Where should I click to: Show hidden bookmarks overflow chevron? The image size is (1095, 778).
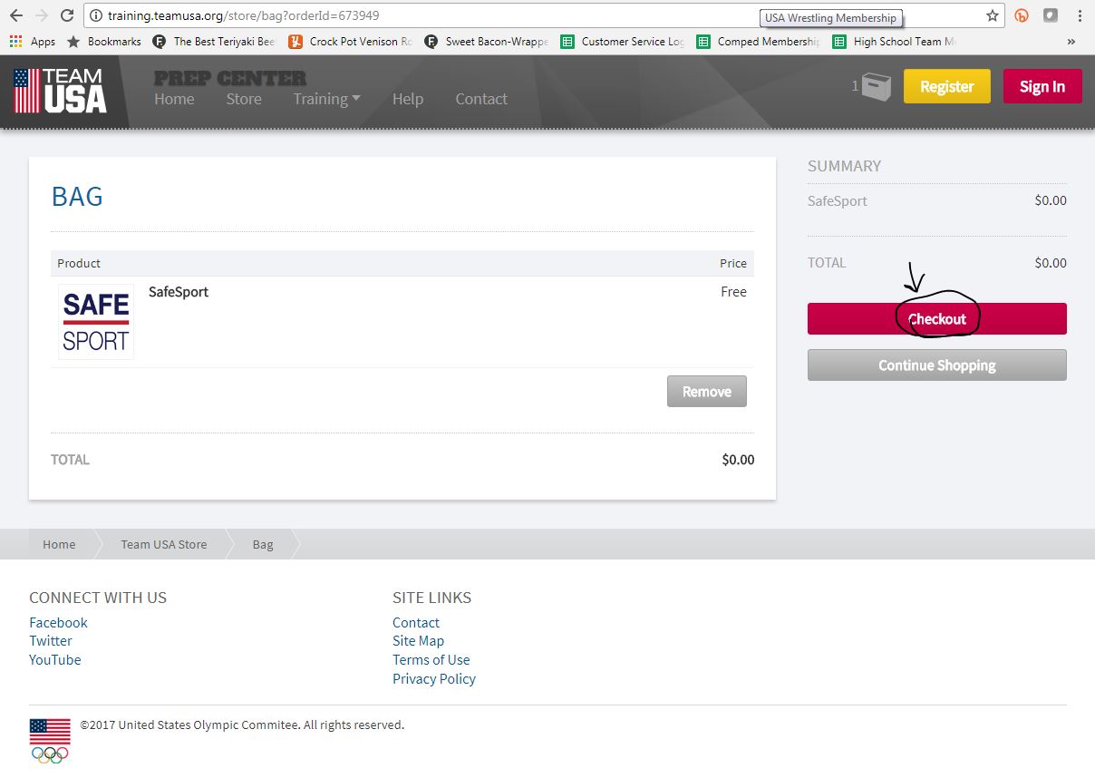click(1071, 42)
